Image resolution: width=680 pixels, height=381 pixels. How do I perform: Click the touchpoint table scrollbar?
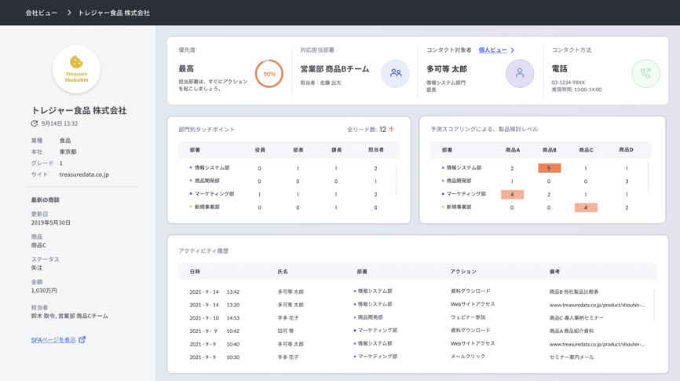[x=396, y=180]
